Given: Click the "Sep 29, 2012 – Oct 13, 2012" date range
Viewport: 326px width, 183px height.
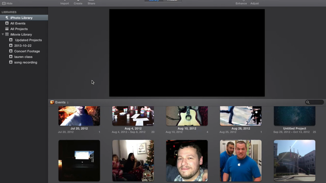Looking at the screenshot, I should 291,132.
